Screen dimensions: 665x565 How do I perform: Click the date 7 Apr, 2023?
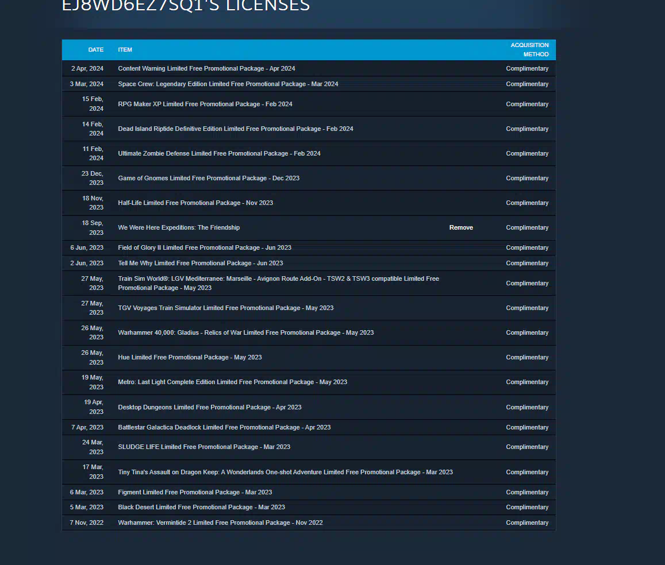coord(87,427)
